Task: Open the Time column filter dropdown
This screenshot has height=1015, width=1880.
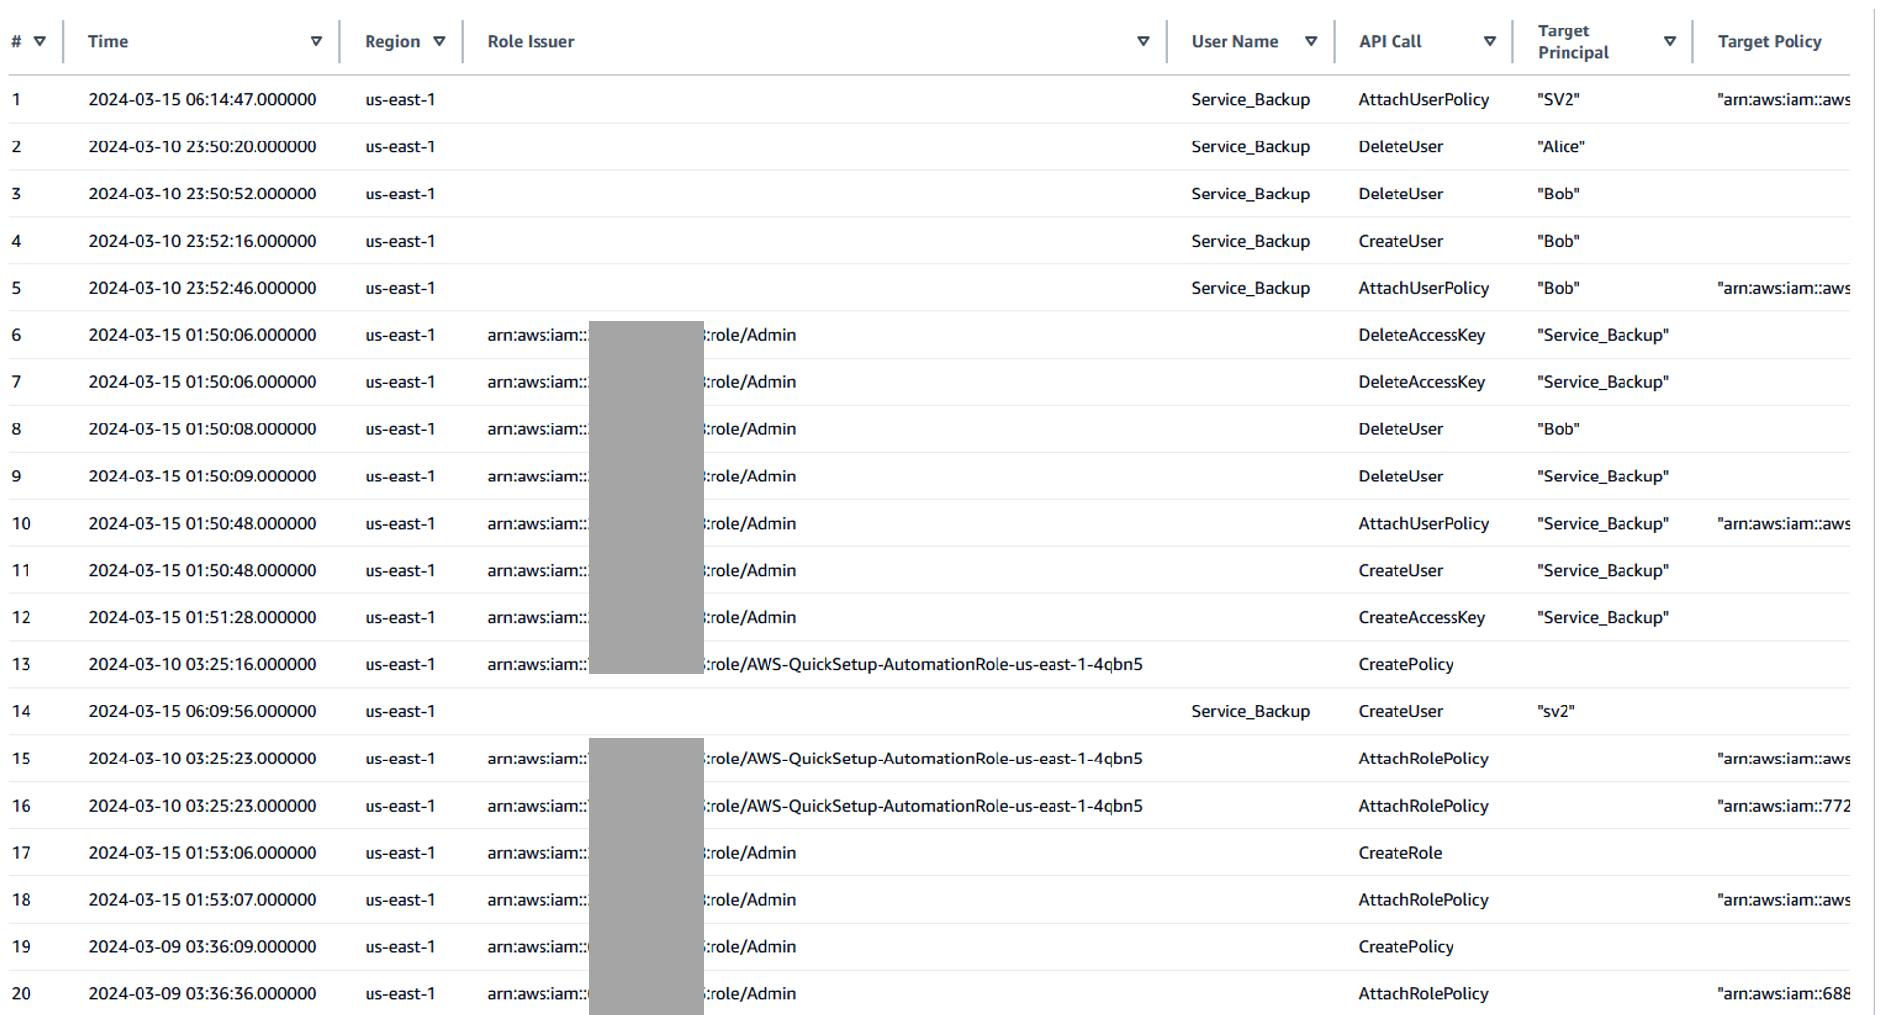Action: coord(316,41)
